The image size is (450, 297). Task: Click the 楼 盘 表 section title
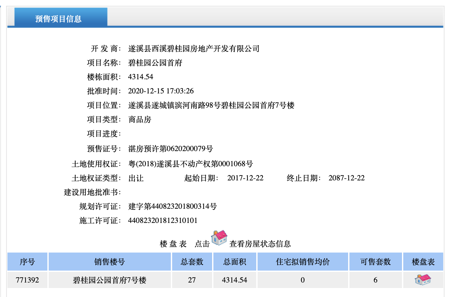coord(173,244)
